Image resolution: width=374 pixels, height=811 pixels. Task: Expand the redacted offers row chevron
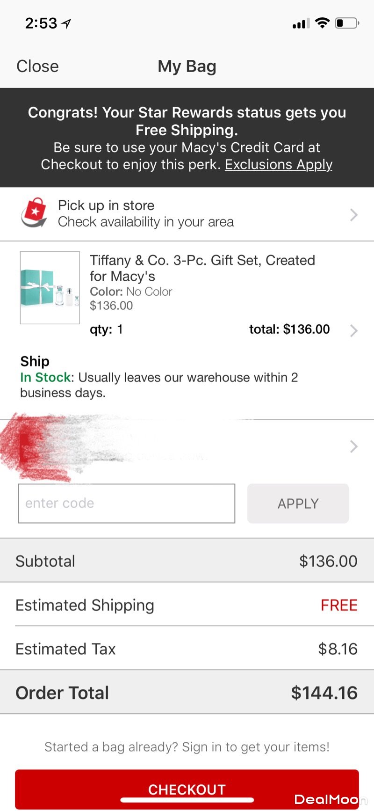(354, 446)
